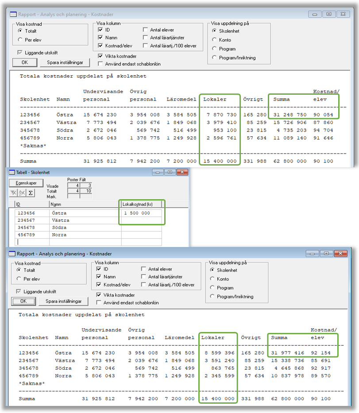Click Lokaler value 7 870 730 in upper report
The image size is (359, 413).
click(221, 115)
